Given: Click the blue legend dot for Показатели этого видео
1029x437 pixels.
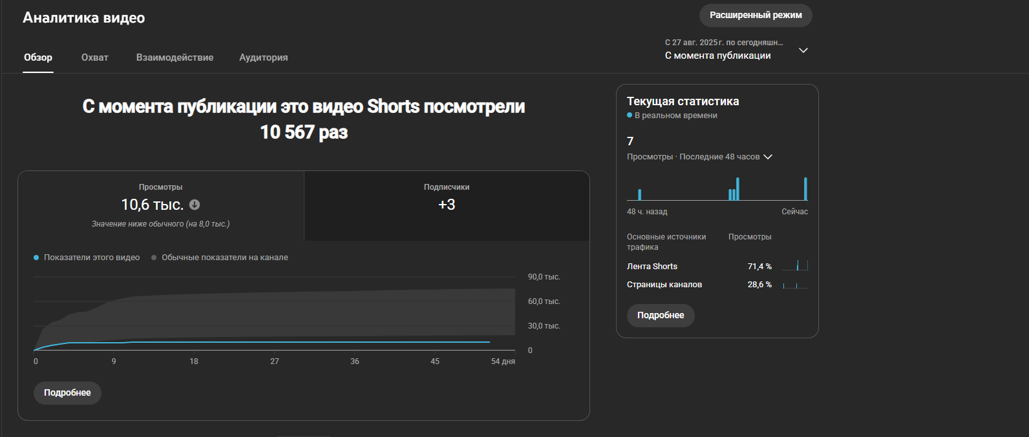Looking at the screenshot, I should pos(36,258).
